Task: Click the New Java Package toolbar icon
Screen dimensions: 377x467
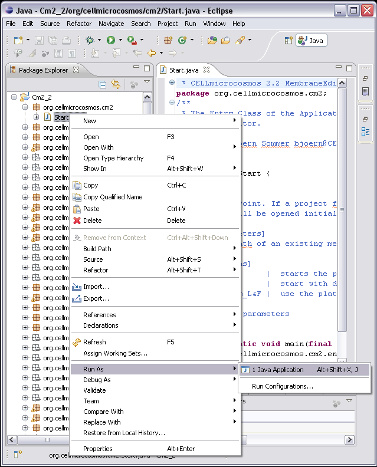Action: [x=168, y=40]
